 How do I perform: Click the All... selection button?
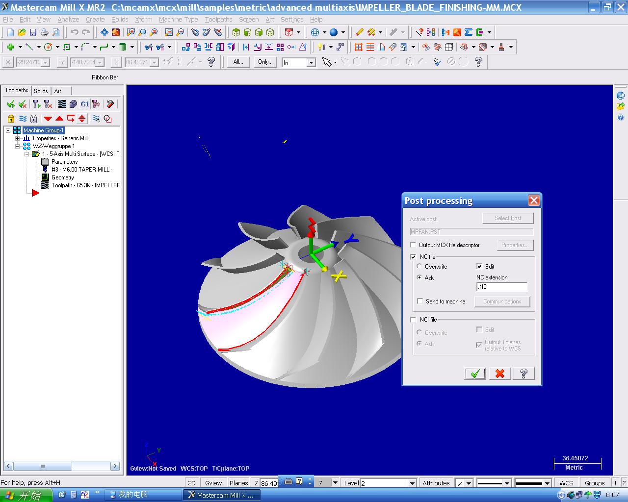pos(238,62)
